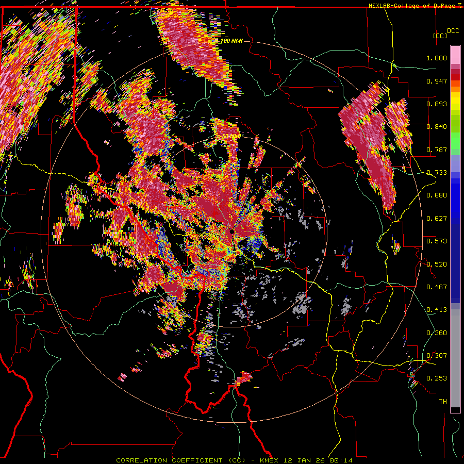
Task: Click the 50 NMI range ring label
Action: pyautogui.click(x=231, y=137)
